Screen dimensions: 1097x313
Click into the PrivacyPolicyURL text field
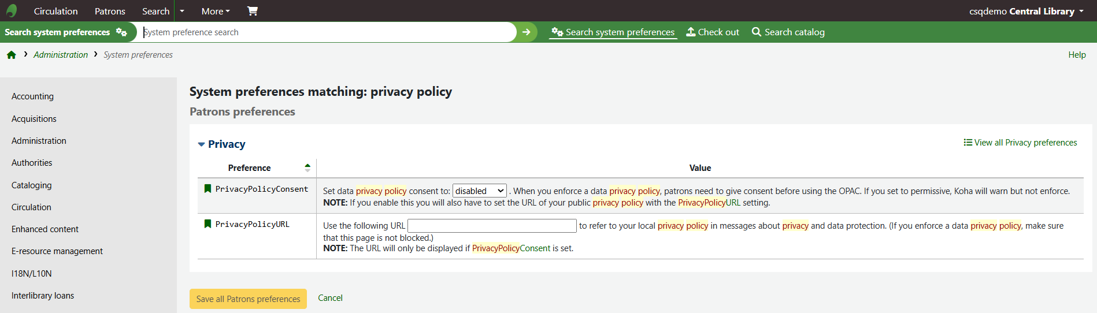(492, 226)
